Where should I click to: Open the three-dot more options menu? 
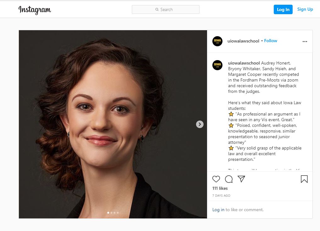tap(305, 41)
